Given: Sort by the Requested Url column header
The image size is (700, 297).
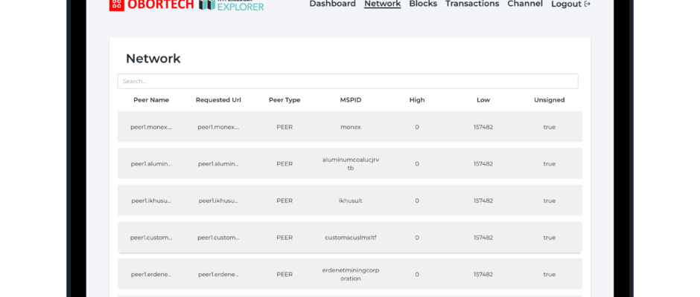Looking at the screenshot, I should [x=218, y=99].
